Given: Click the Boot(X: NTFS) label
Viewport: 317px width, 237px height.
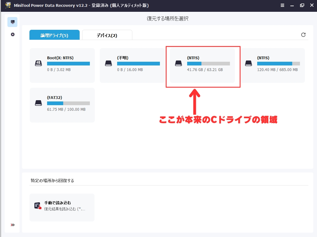Looking at the screenshot, I should tap(60, 58).
